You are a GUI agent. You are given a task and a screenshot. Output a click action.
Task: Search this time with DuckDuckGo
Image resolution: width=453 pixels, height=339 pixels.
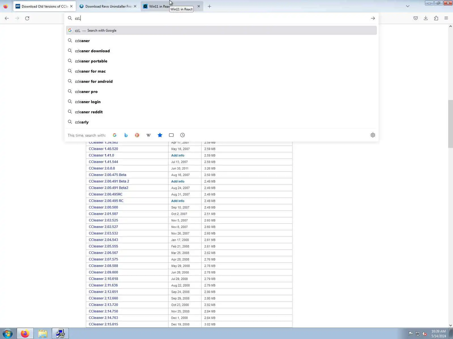point(137,135)
